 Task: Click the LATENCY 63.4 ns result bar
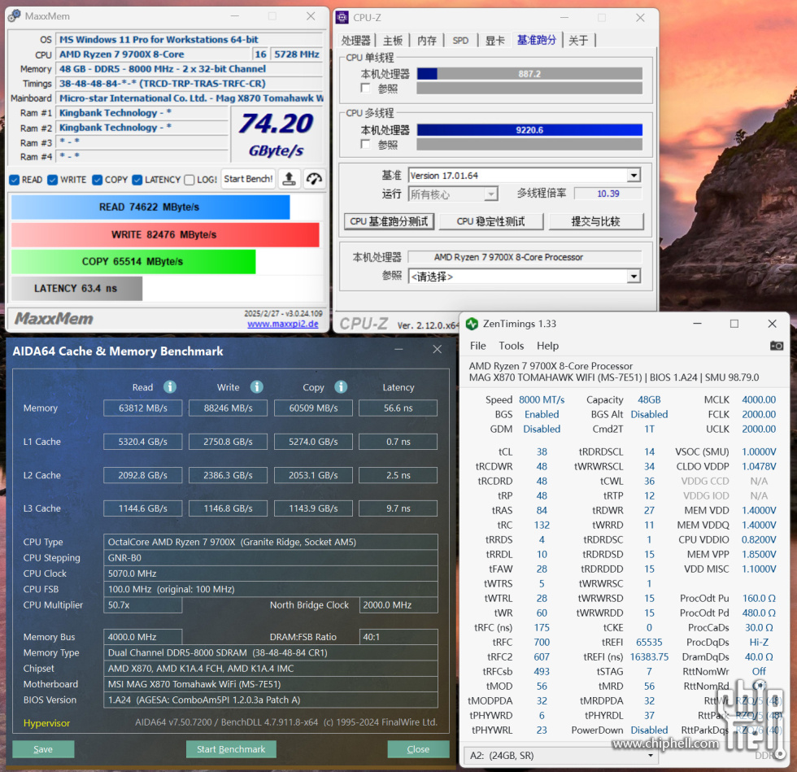click(76, 288)
